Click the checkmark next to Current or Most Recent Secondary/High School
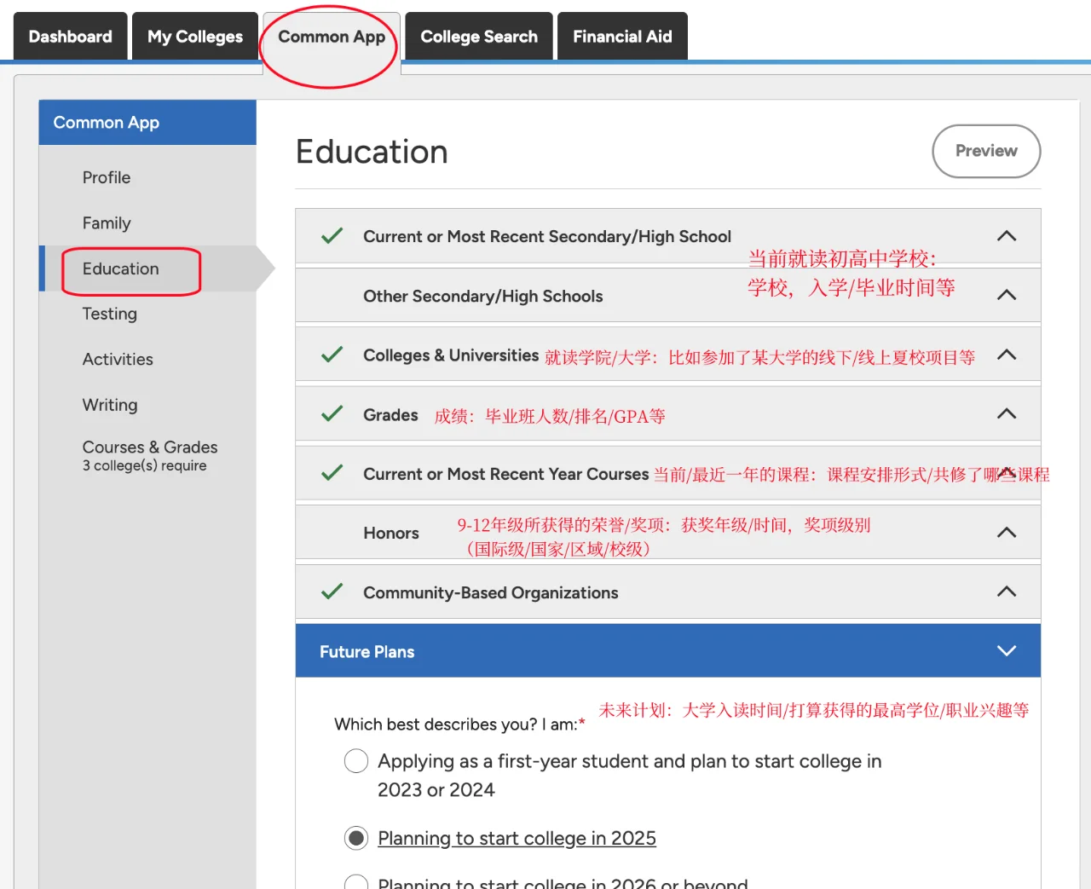 pyautogui.click(x=332, y=236)
